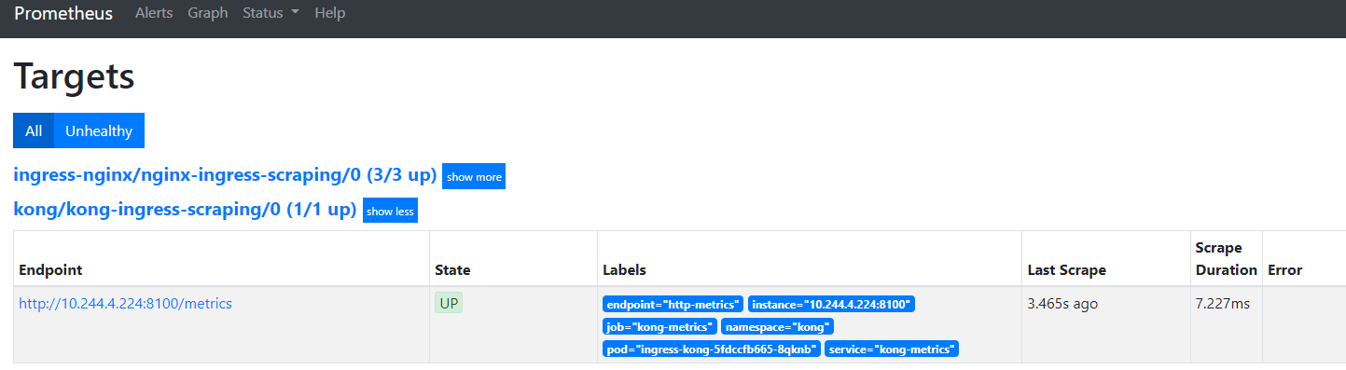Click the service="kong-metrics" label badge

pos(892,349)
